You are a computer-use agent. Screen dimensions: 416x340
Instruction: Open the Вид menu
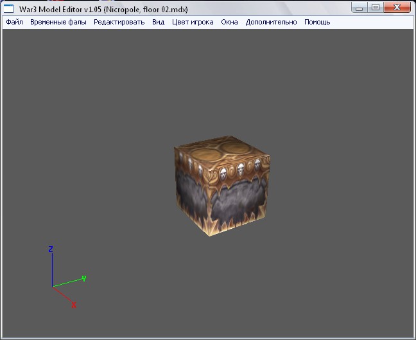point(158,22)
